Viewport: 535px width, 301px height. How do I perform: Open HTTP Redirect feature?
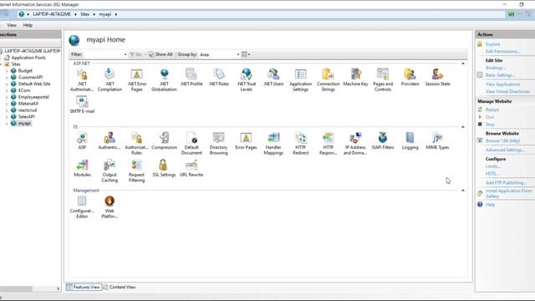click(x=301, y=143)
